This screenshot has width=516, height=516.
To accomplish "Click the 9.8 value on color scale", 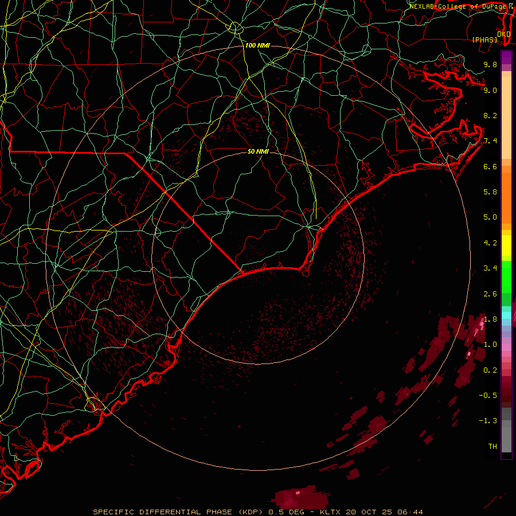I will pyautogui.click(x=490, y=64).
